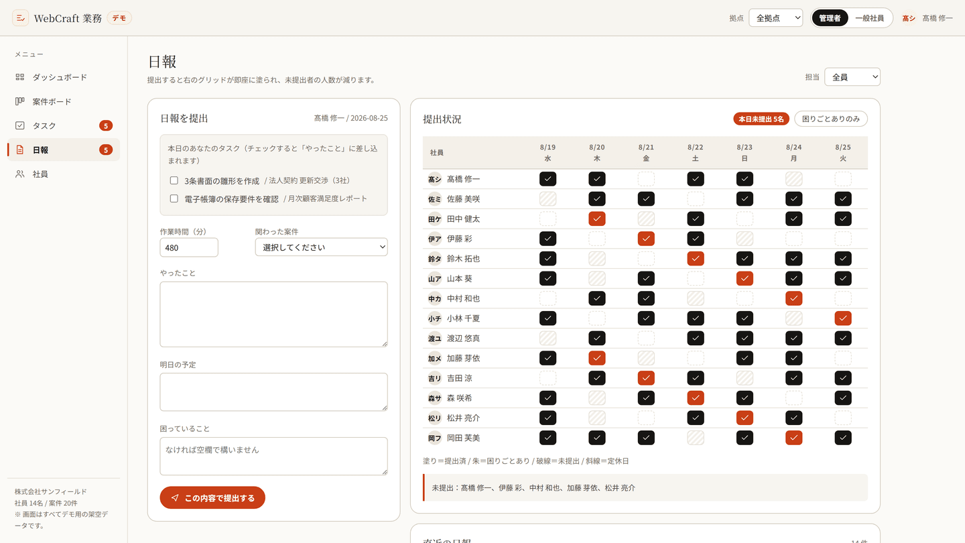The image size is (965, 543).
Task: Open 伊藤 彩's red 8/21 report cell
Action: coord(646,239)
